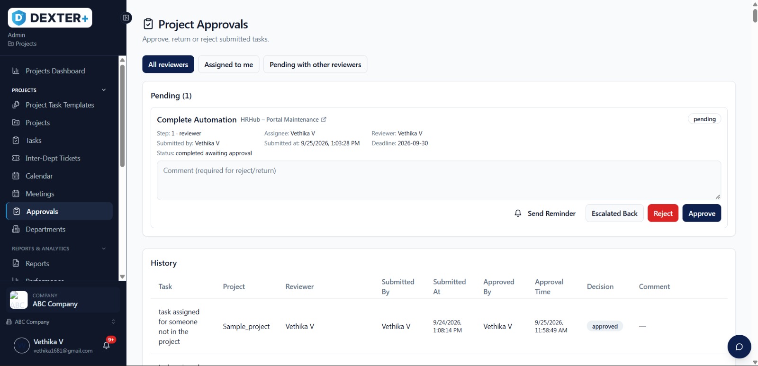The image size is (758, 366).
Task: Open the chat bubble widget
Action: (x=739, y=347)
